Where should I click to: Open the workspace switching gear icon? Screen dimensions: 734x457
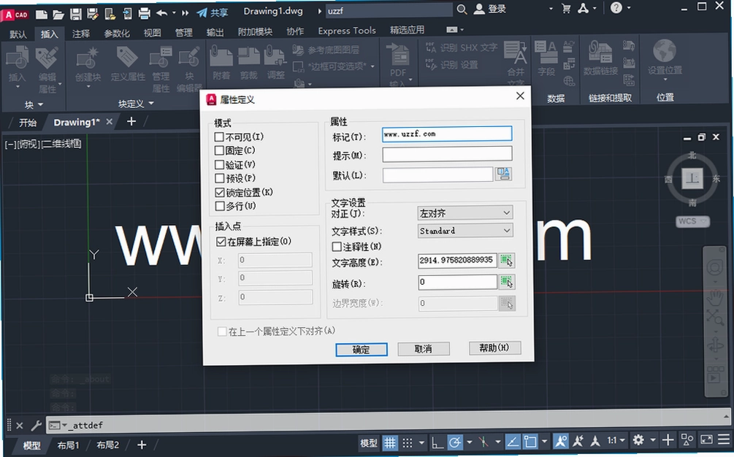pyautogui.click(x=638, y=440)
